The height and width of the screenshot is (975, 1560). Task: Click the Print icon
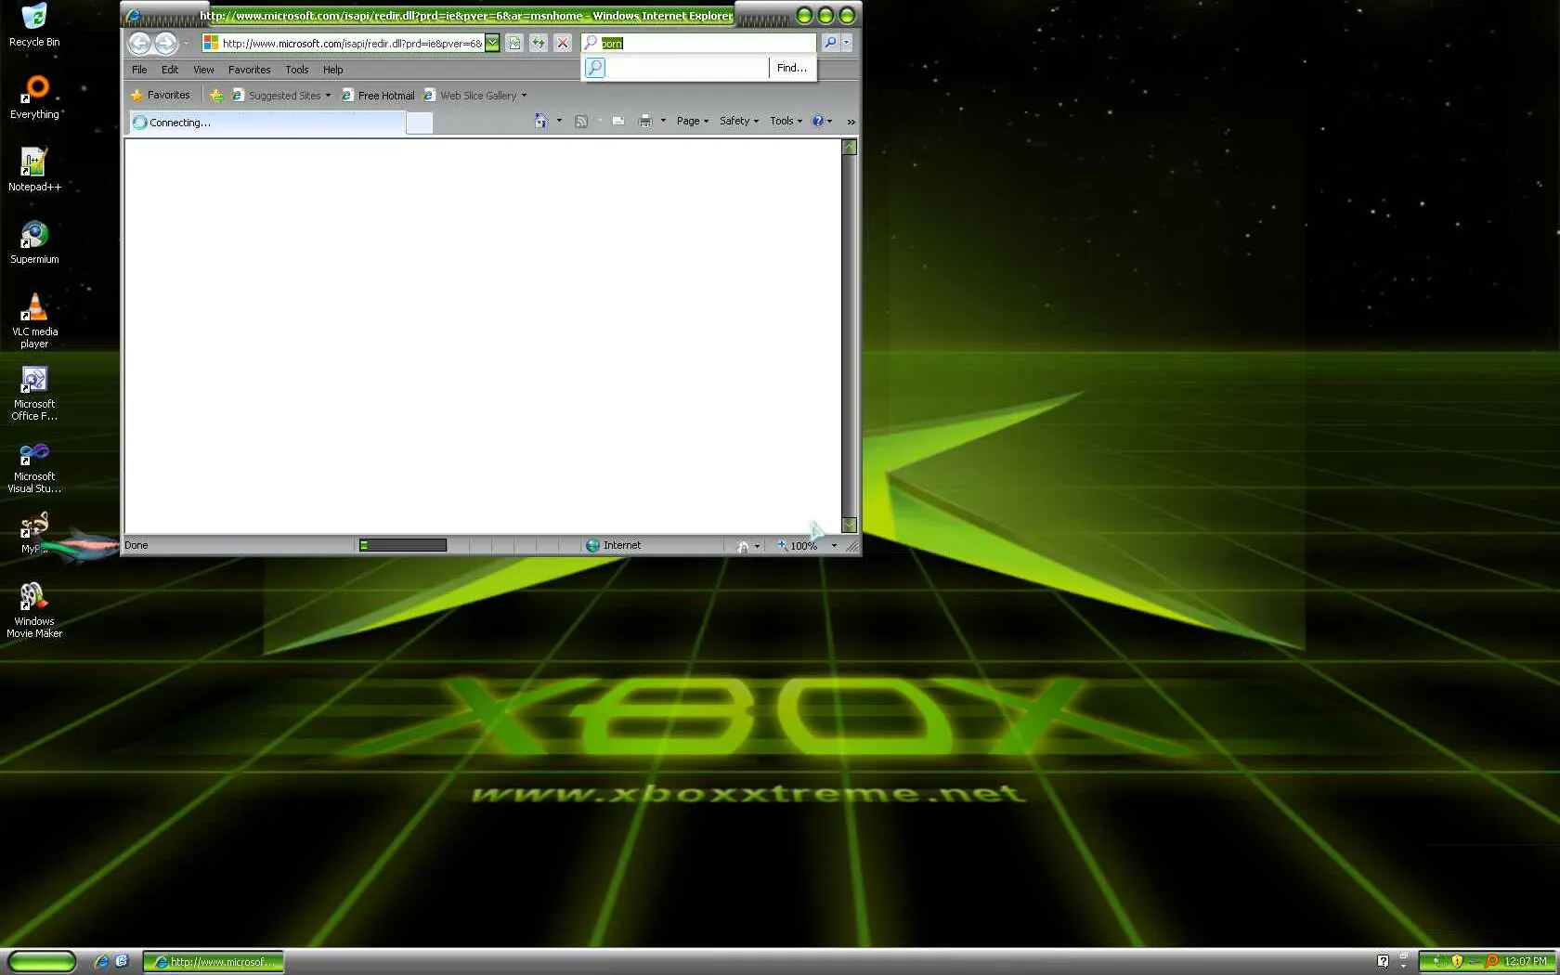point(645,121)
